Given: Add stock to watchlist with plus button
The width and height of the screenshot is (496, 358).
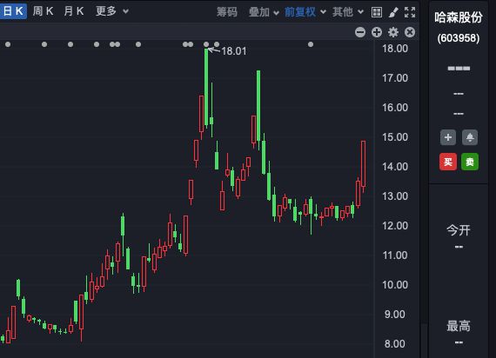Looking at the screenshot, I should tap(448, 137).
